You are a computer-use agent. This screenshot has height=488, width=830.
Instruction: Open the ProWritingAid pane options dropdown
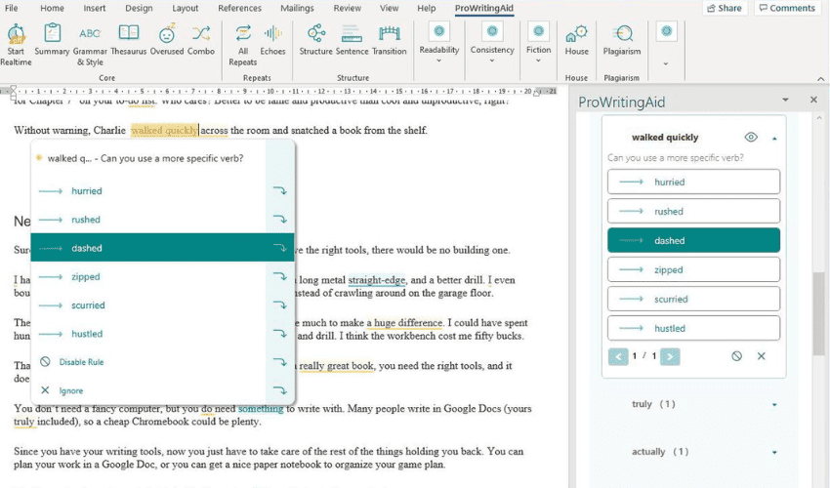[785, 100]
